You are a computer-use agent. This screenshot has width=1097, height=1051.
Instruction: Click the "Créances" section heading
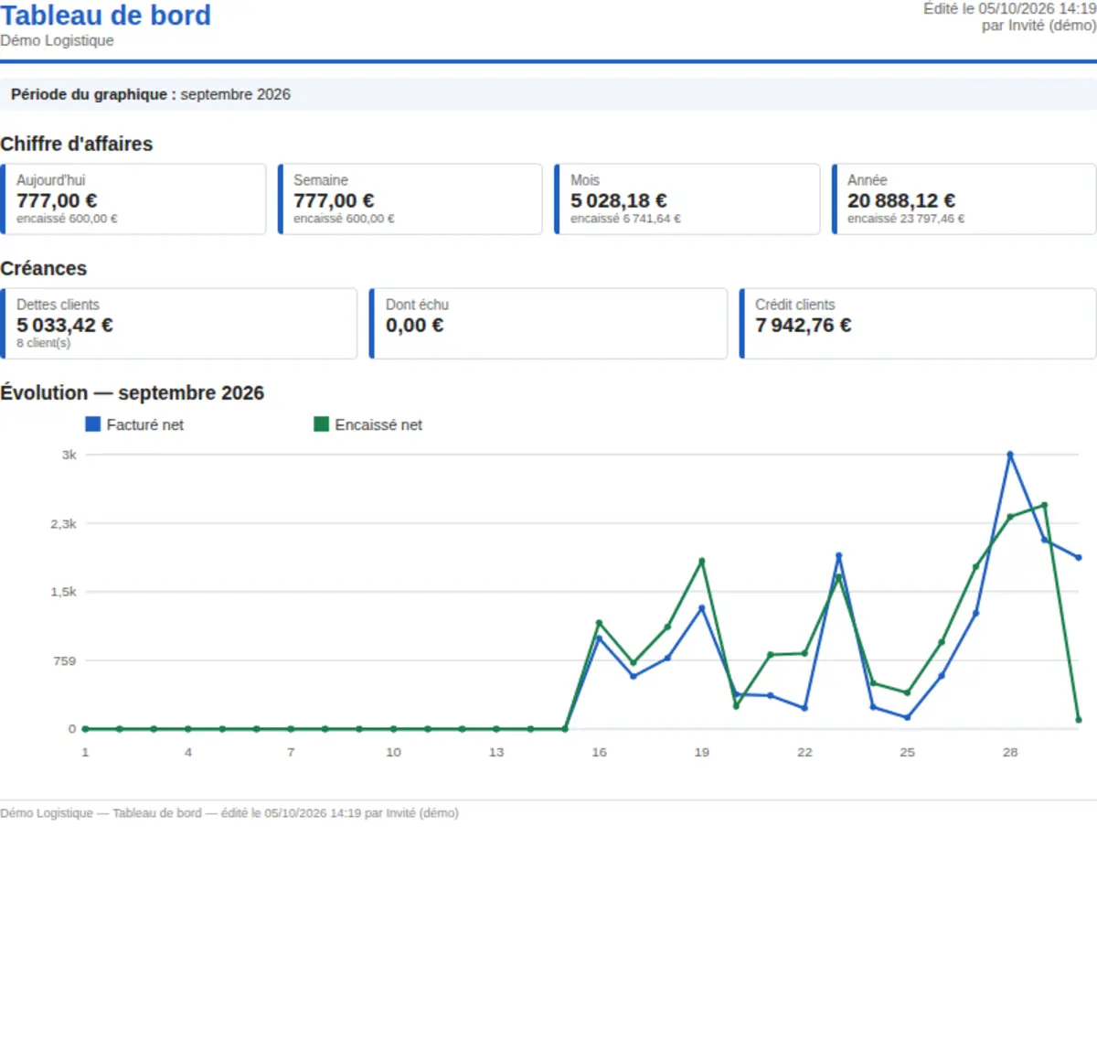pyautogui.click(x=44, y=268)
